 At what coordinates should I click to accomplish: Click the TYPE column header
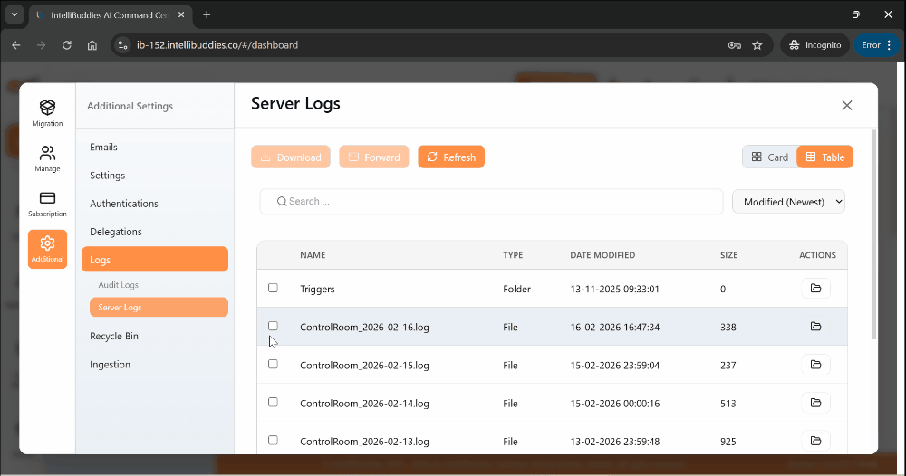(513, 255)
